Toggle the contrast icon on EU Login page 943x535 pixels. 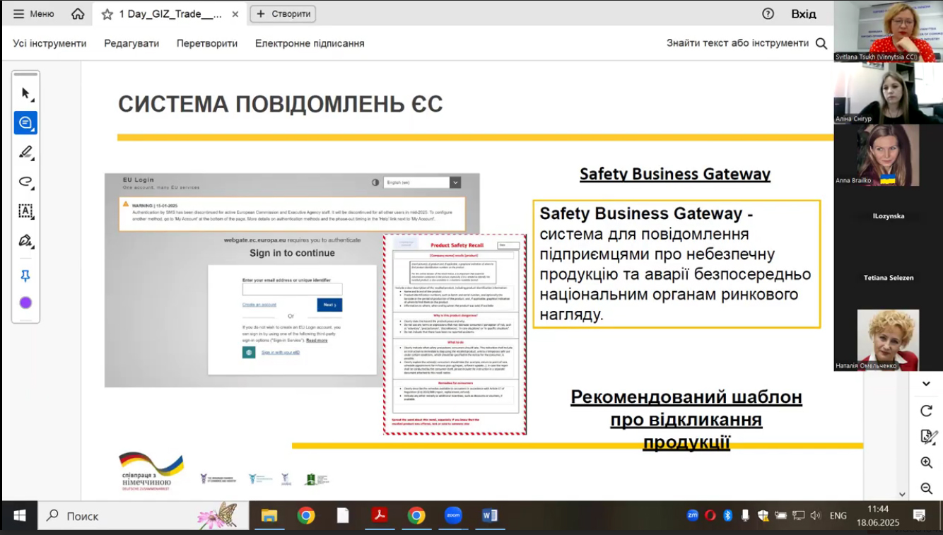tap(375, 182)
